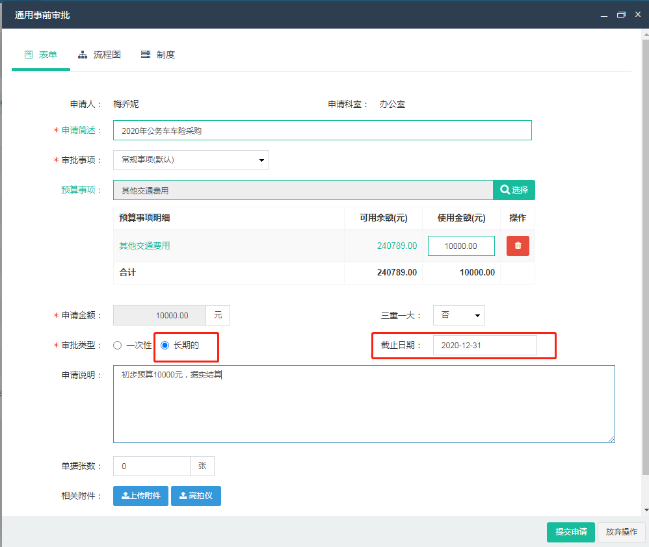The image size is (649, 547).
Task: Click into the 申请说明 text area
Action: (364, 404)
